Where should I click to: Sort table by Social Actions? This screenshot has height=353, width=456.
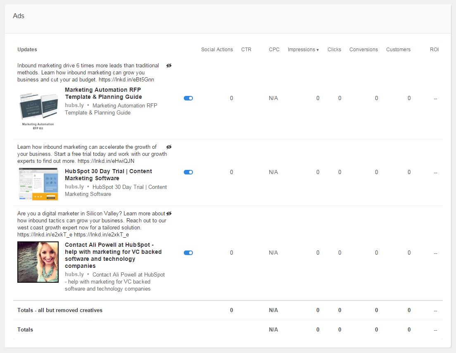tap(217, 50)
